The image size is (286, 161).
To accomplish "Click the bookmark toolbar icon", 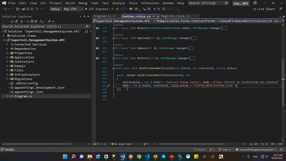I will (x=164, y=9).
